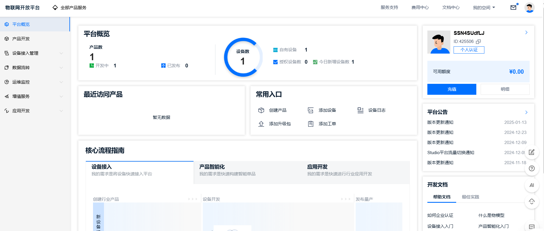544x231 pixels.
Task: Click the 添加升级包 upload icon
Action: click(261, 124)
